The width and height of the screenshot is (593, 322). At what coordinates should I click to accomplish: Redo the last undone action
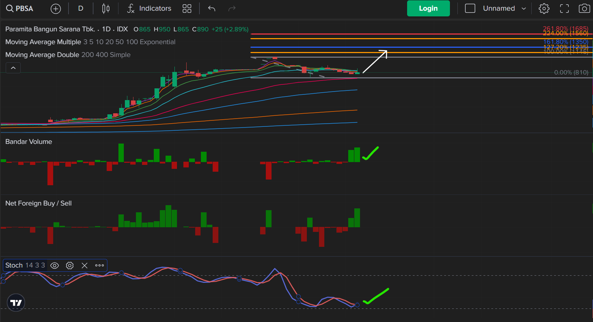coord(232,9)
